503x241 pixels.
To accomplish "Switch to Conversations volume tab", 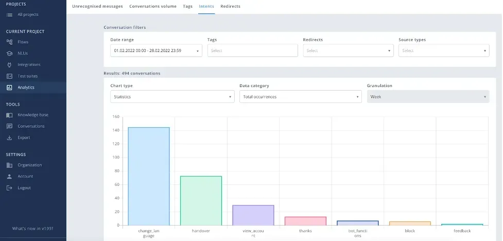I will (153, 6).
